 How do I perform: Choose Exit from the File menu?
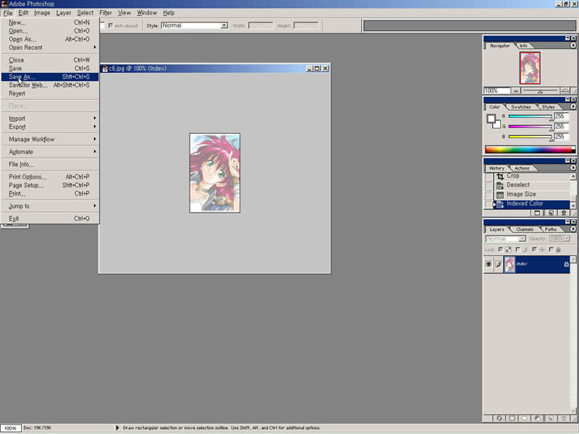tap(49, 218)
